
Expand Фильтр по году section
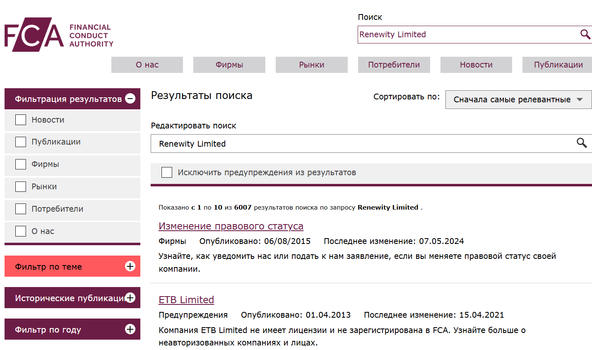pos(130,329)
